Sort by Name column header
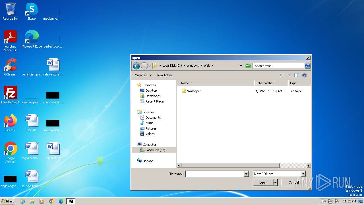This screenshot has height=205, width=364. [216, 83]
